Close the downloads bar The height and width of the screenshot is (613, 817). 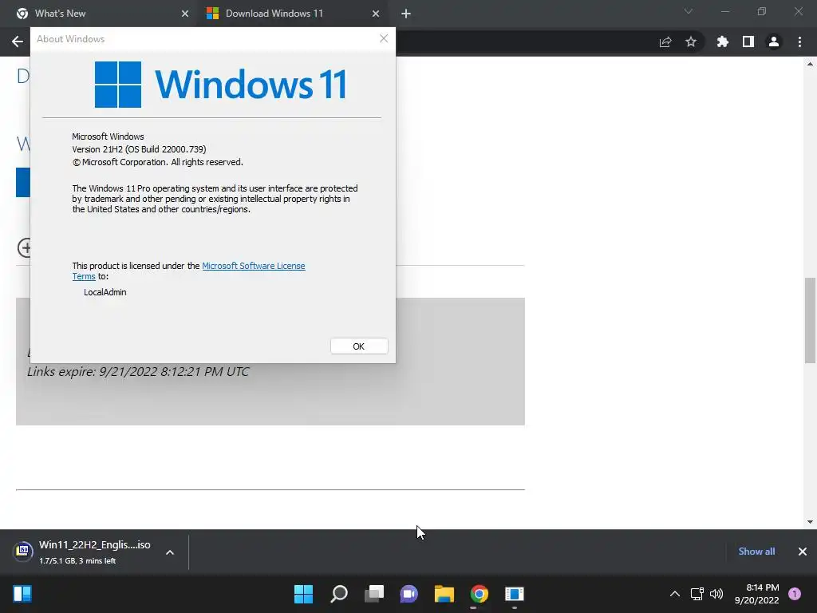[803, 552]
